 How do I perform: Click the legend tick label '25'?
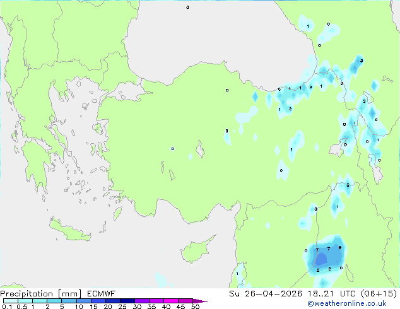[x=122, y=306]
